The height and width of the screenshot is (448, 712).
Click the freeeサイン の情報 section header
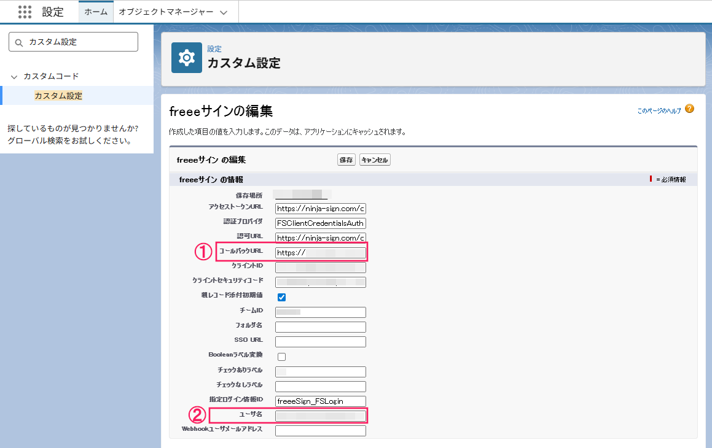211,180
